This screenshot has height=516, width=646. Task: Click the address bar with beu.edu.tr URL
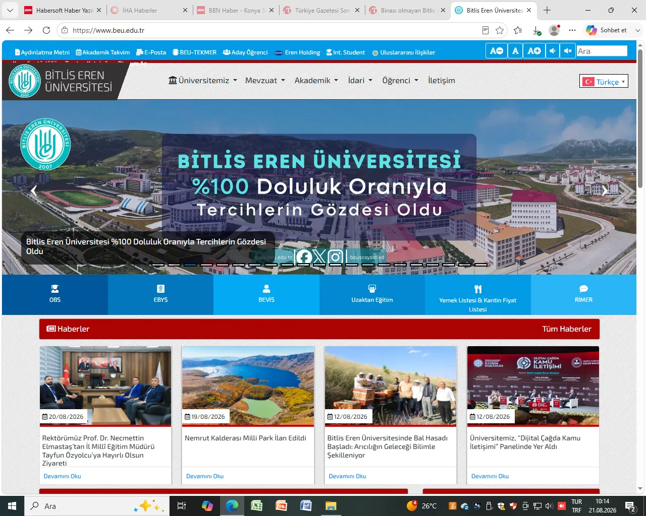[x=273, y=30]
